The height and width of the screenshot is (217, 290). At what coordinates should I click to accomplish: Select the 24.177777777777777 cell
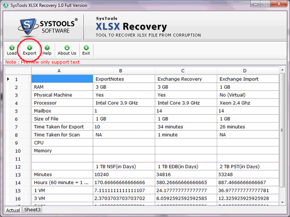coord(186,190)
